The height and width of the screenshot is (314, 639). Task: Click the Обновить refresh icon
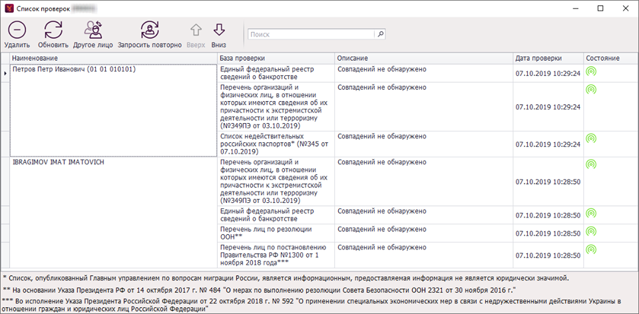tap(53, 30)
